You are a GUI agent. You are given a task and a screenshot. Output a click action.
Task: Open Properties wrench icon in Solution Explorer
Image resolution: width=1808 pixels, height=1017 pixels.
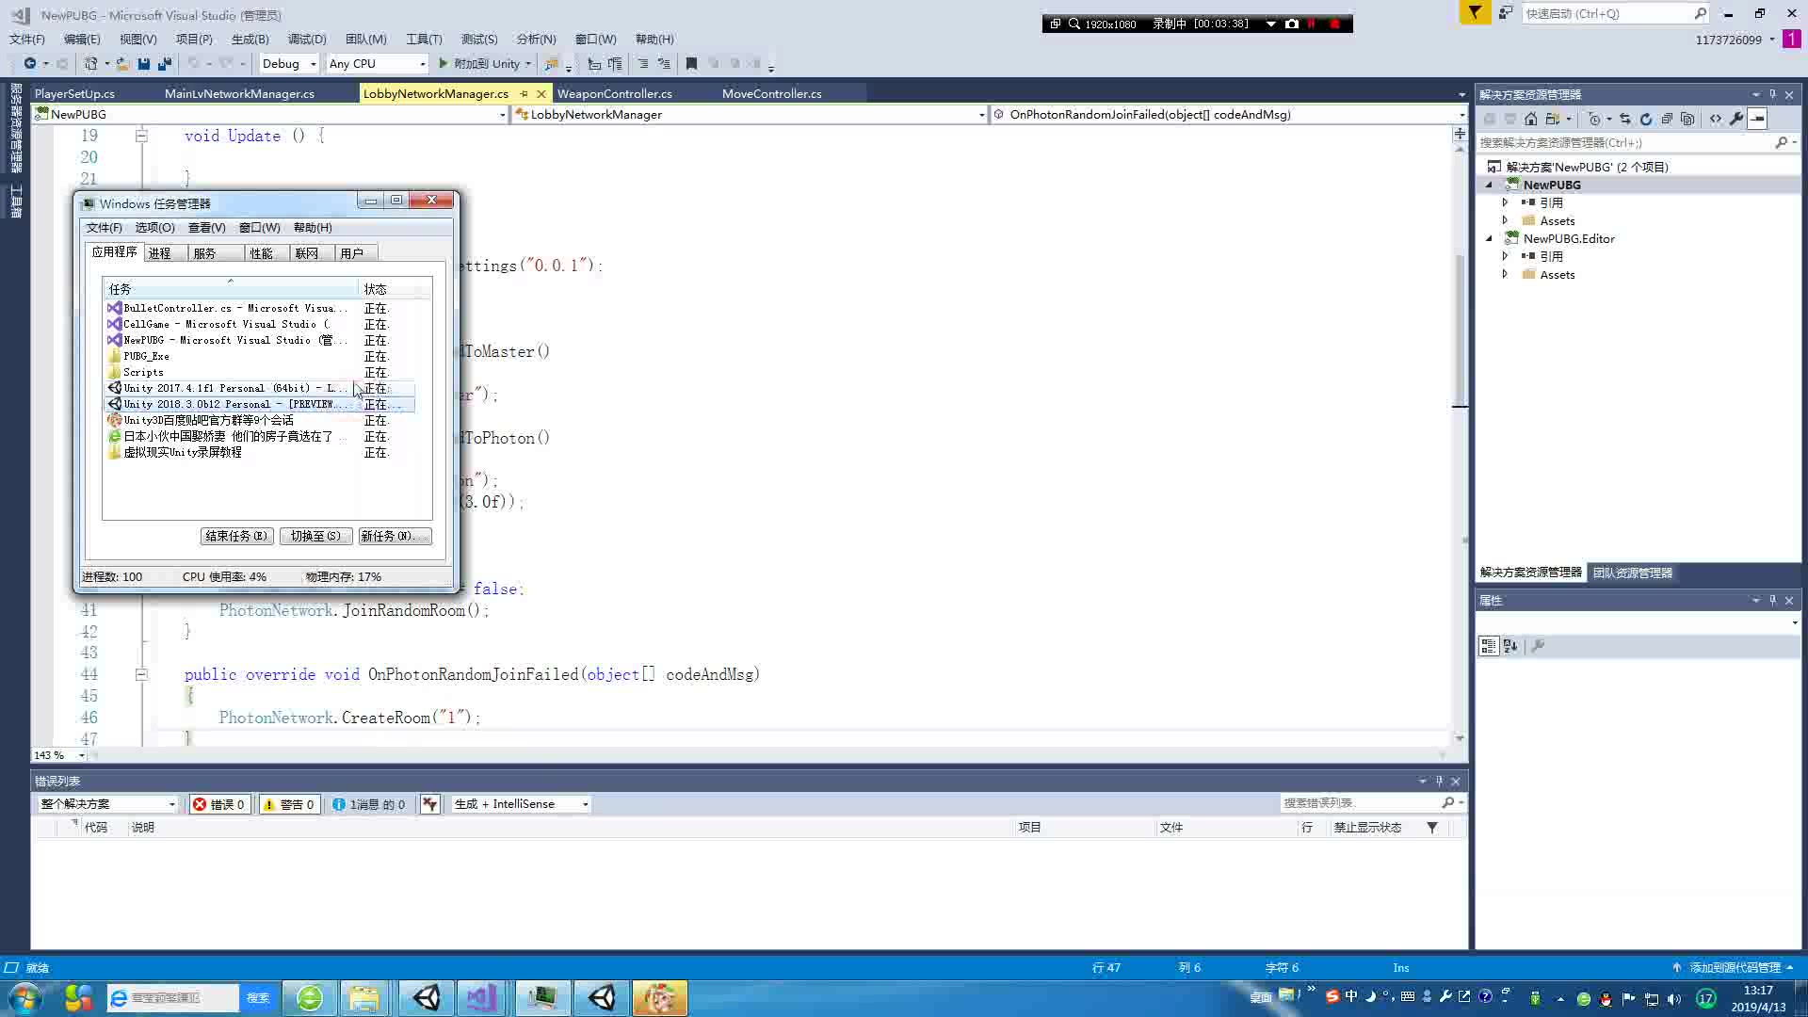click(1736, 119)
